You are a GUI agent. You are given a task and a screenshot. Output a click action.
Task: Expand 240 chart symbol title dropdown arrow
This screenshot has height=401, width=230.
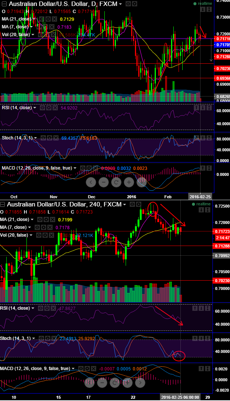pyautogui.click(x=125, y=205)
